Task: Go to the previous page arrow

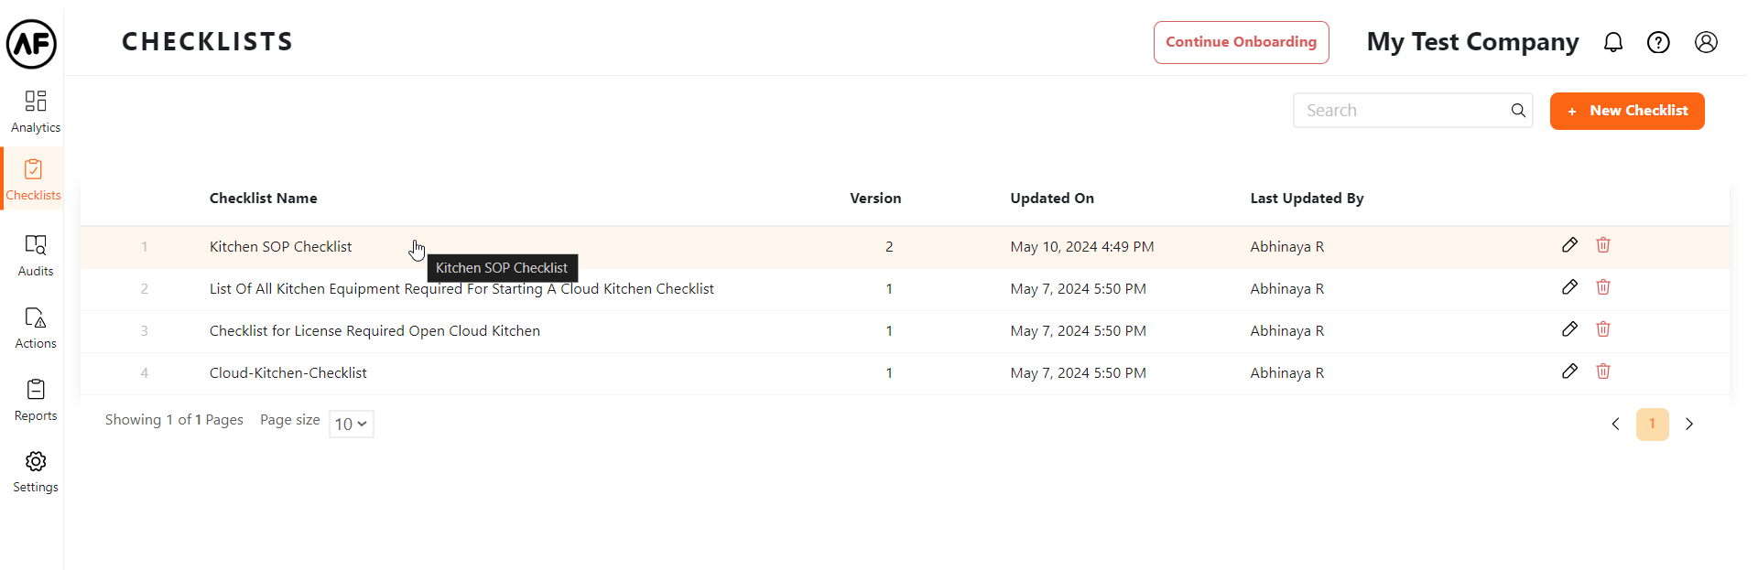Action: coord(1616,424)
